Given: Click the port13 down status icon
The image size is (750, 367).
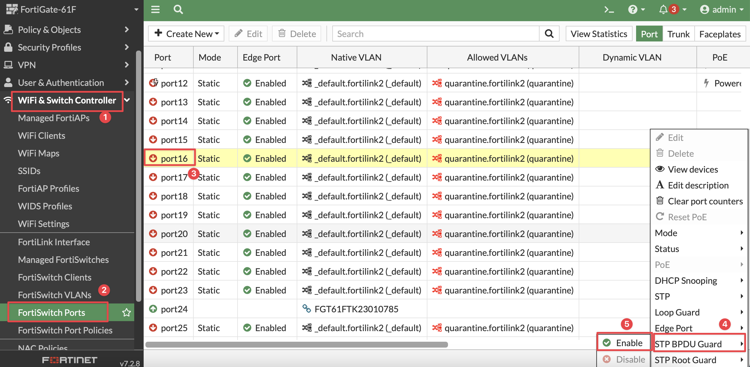Looking at the screenshot, I should tap(153, 102).
